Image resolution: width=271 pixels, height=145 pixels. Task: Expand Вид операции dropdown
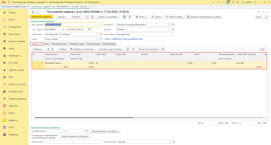(x=101, y=25)
